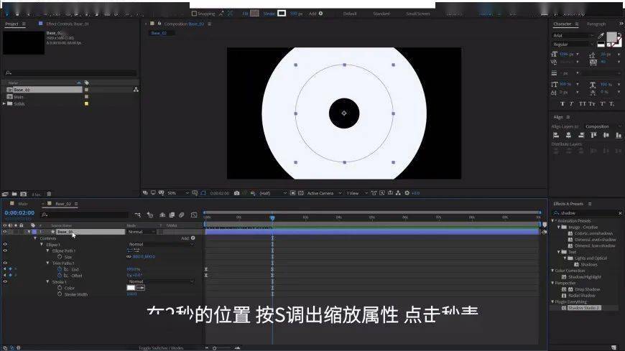
Task: Click the Stroke color eyedropper in the timeline
Action: coord(141,288)
